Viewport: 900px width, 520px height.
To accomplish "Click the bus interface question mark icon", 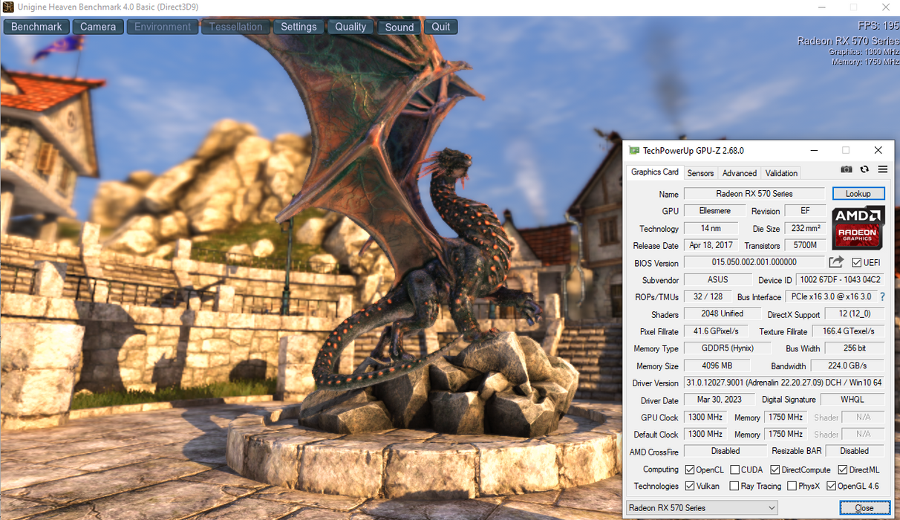I will [x=882, y=297].
